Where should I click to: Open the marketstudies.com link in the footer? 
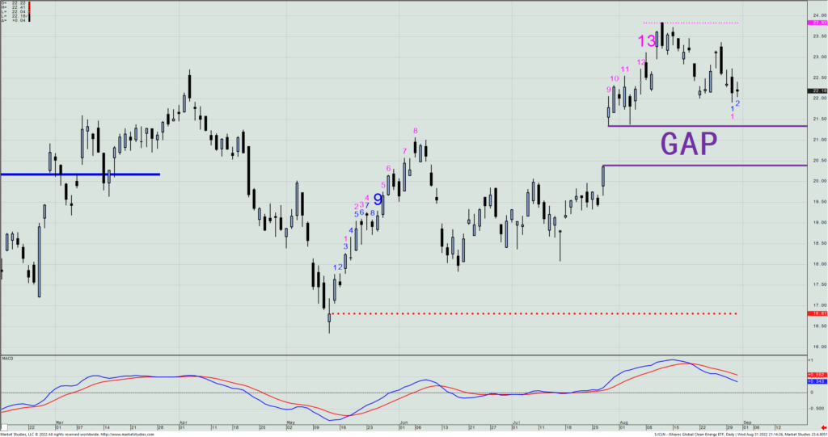point(127,435)
